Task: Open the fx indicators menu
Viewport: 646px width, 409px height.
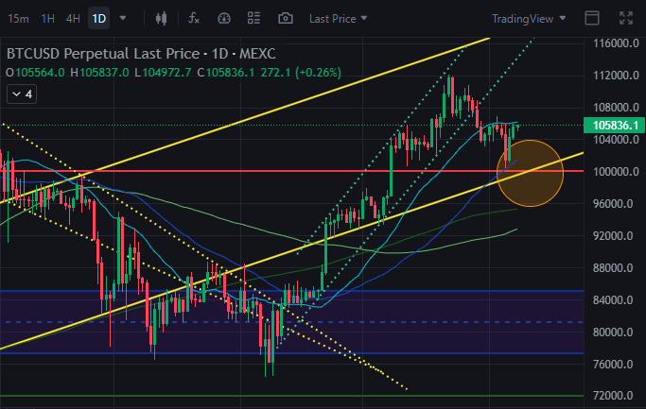Action: click(194, 18)
